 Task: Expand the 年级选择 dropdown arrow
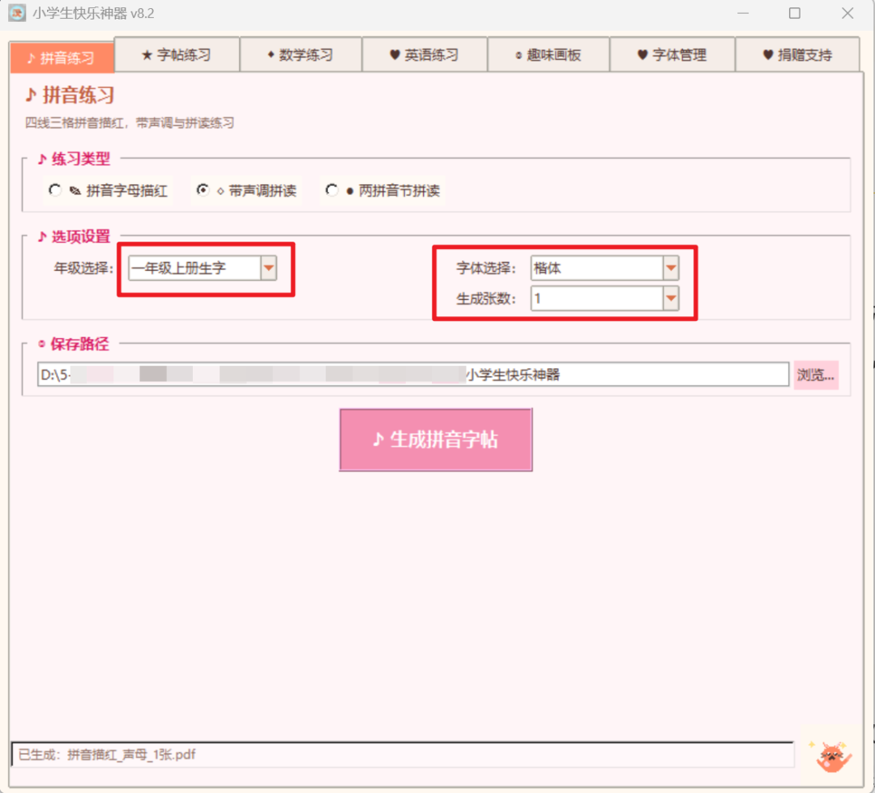coord(269,268)
